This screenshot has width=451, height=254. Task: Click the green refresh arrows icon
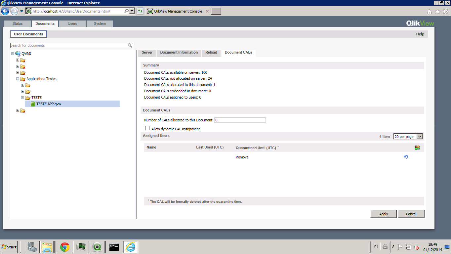click(x=140, y=11)
